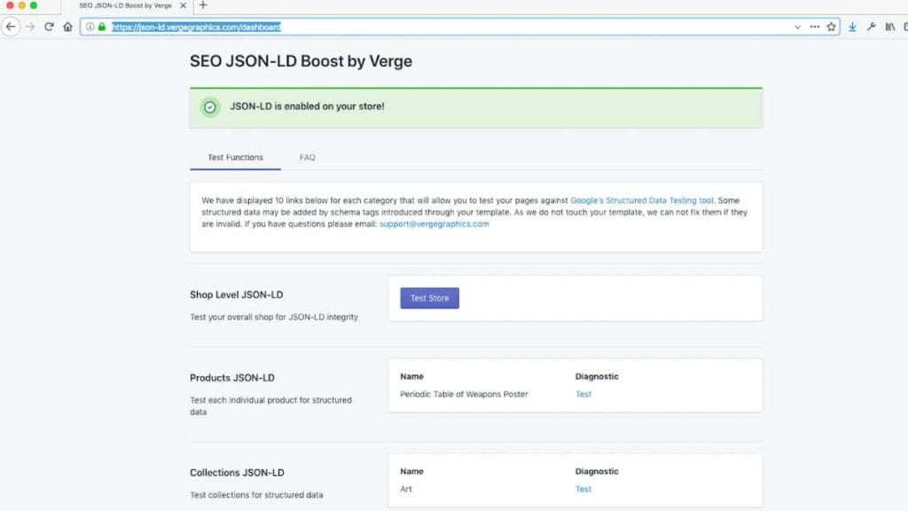This screenshot has width=908, height=511.
Task: Click the Collections table 'Diagnostic' column header
Action: pos(597,472)
